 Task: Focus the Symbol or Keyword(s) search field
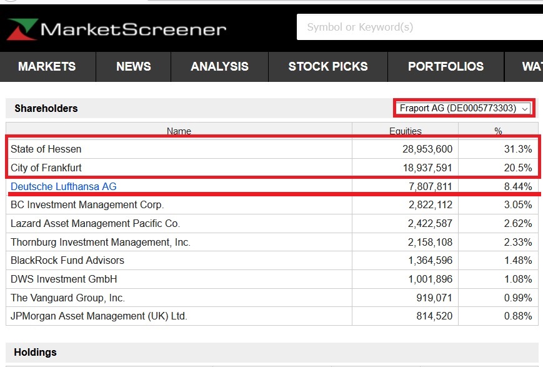pos(420,27)
